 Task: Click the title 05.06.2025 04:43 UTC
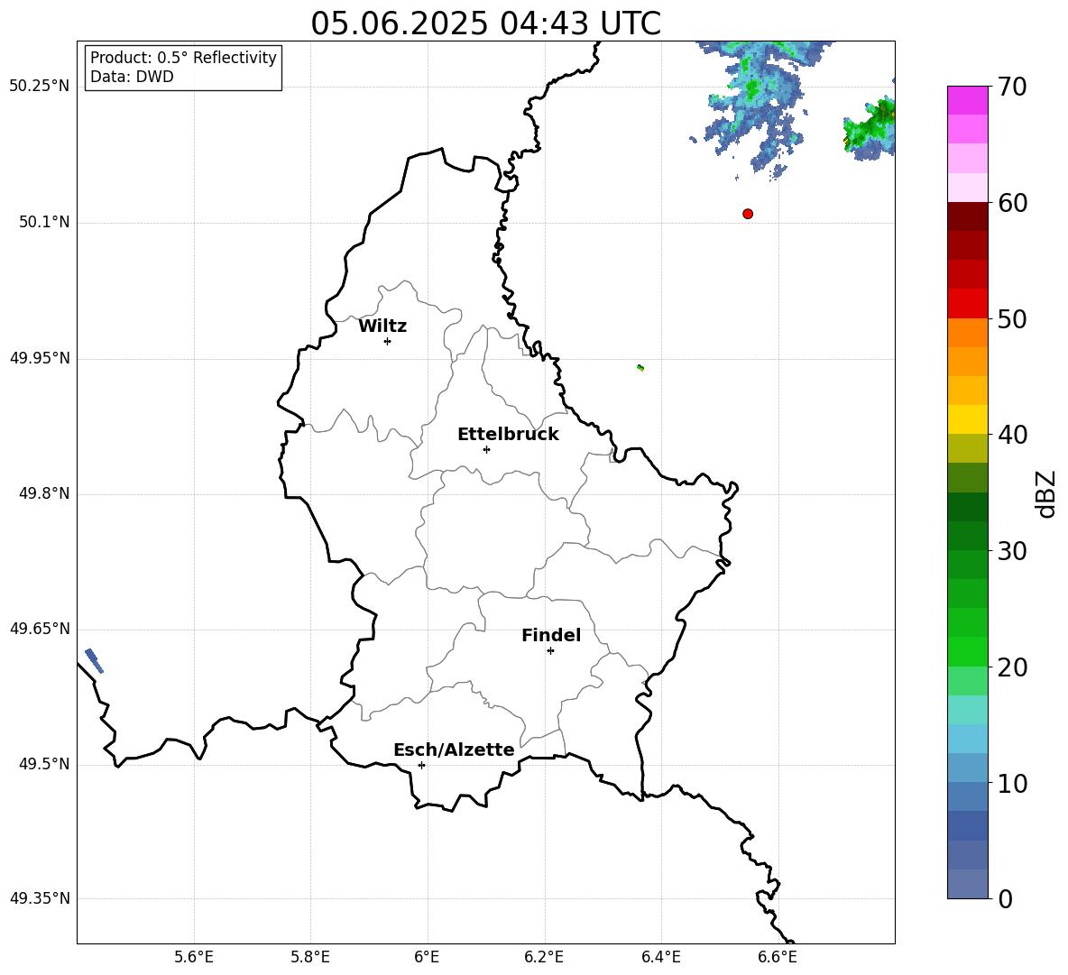[485, 23]
